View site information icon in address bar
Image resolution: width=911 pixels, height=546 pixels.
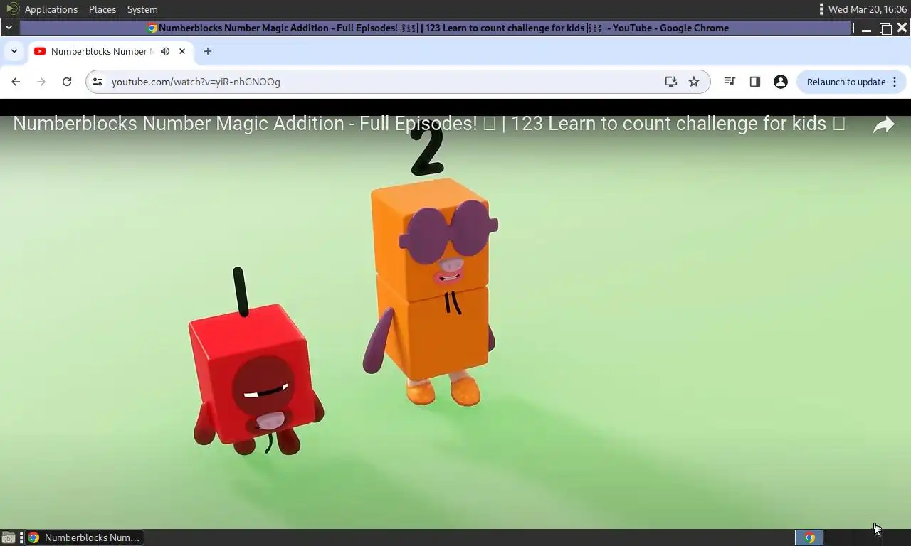point(98,82)
